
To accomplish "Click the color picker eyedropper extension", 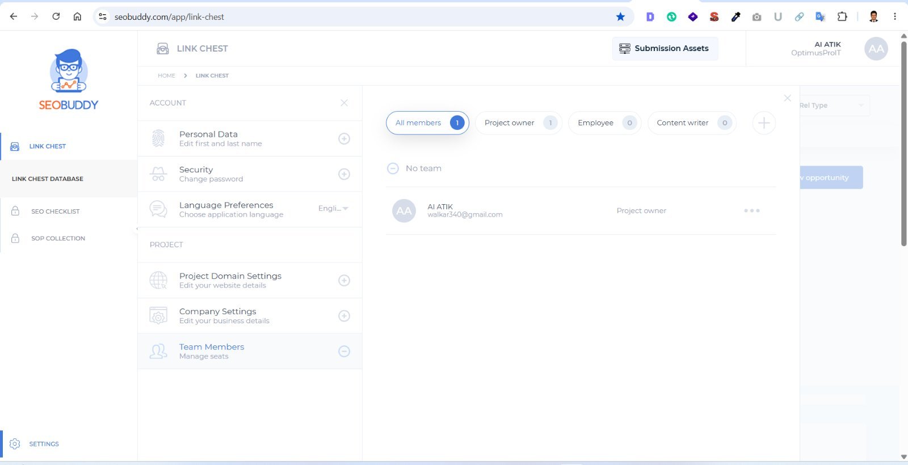I will [x=735, y=16].
